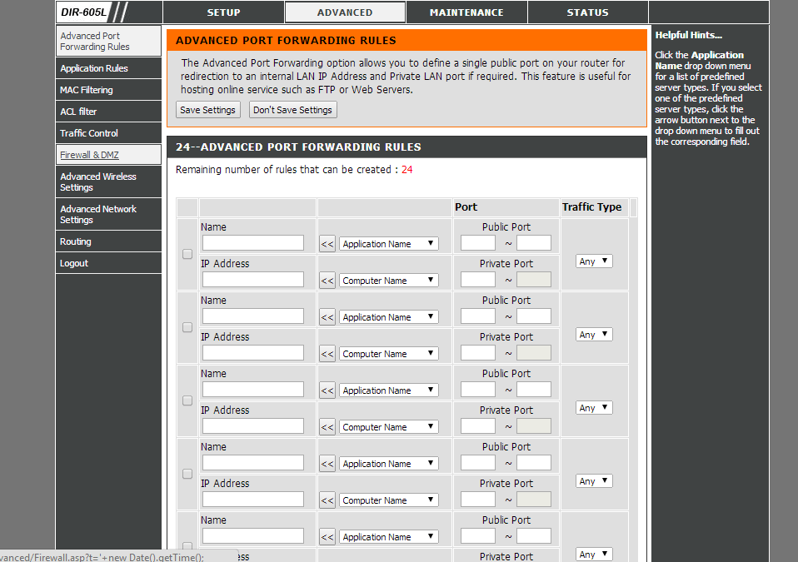Image resolution: width=798 pixels, height=562 pixels.
Task: Click the << button beside first Computer Name
Action: [327, 281]
